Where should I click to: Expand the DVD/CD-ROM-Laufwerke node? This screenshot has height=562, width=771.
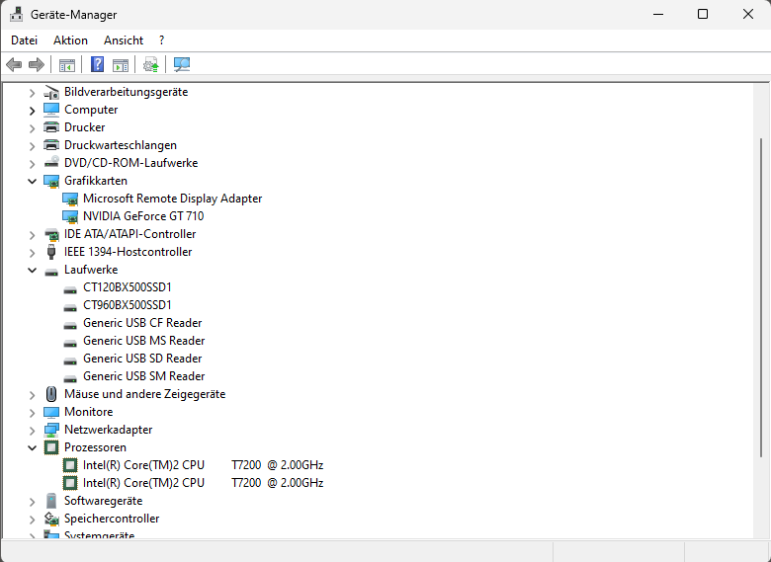tap(32, 164)
